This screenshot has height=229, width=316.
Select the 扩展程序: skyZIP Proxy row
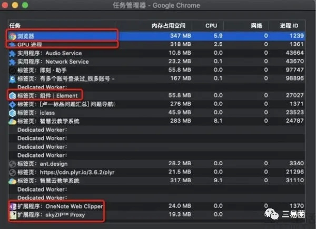(156, 215)
